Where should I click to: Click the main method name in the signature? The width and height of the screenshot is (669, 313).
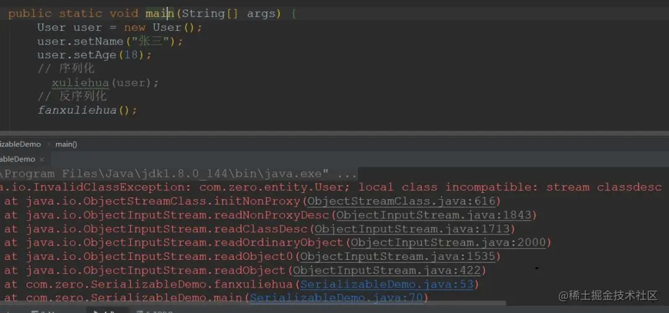pos(160,14)
